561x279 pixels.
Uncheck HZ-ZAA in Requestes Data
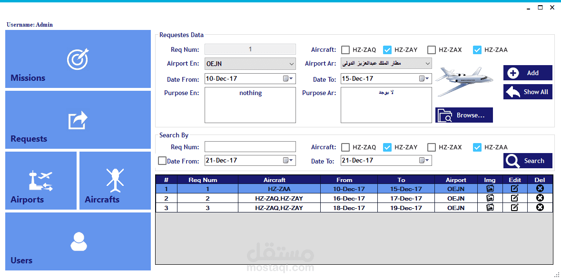[477, 49]
